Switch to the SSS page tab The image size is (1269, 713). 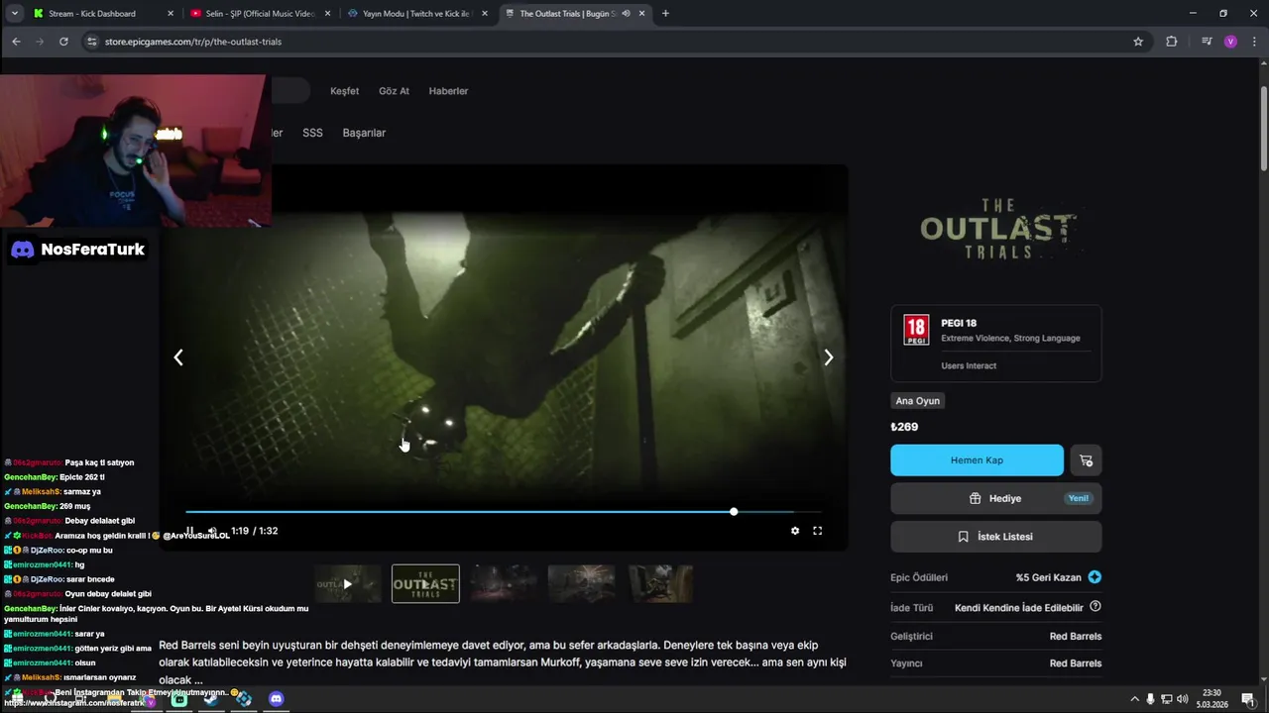[312, 133]
